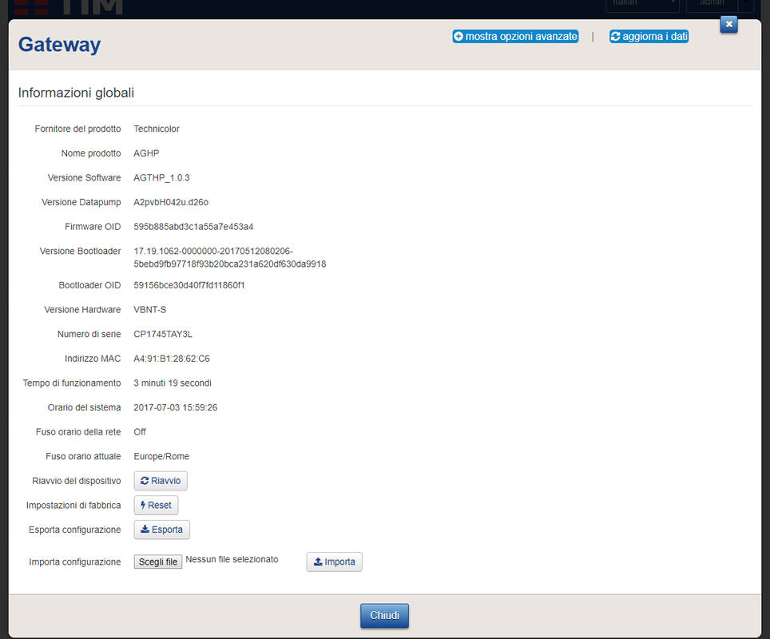
Task: Click the Riavvio restart button
Action: [161, 481]
